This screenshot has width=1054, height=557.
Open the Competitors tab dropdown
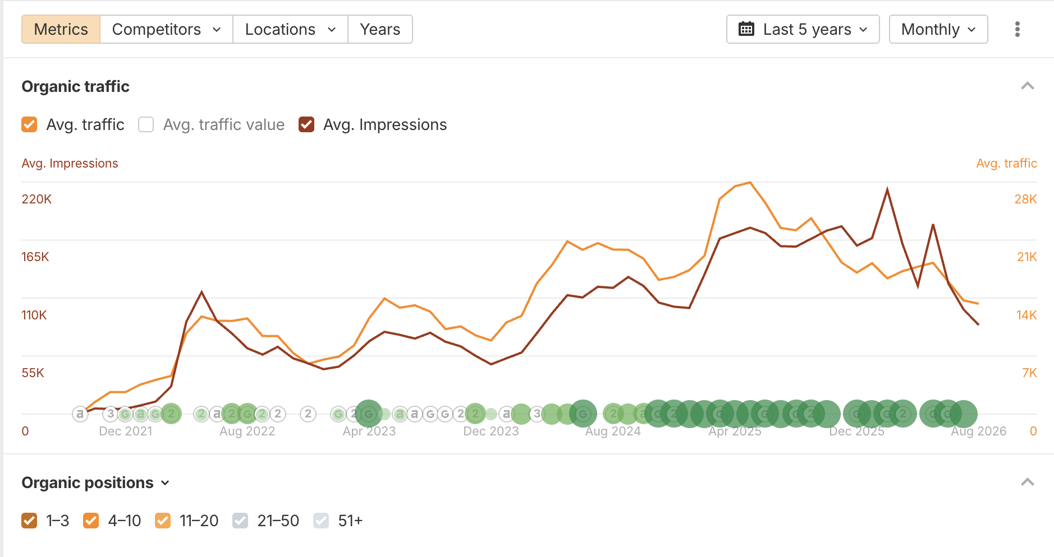[x=166, y=29]
